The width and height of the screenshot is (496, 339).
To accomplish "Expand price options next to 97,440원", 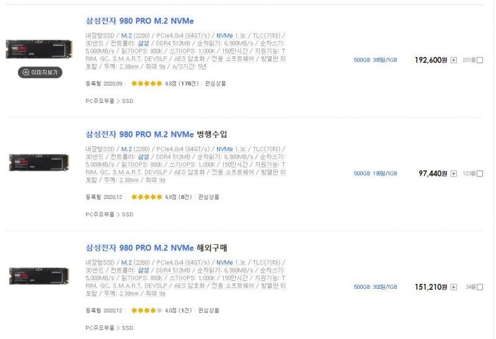I will coord(454,174).
